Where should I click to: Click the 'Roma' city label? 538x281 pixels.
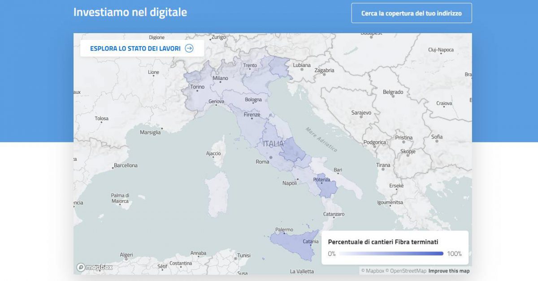pyautogui.click(x=262, y=162)
